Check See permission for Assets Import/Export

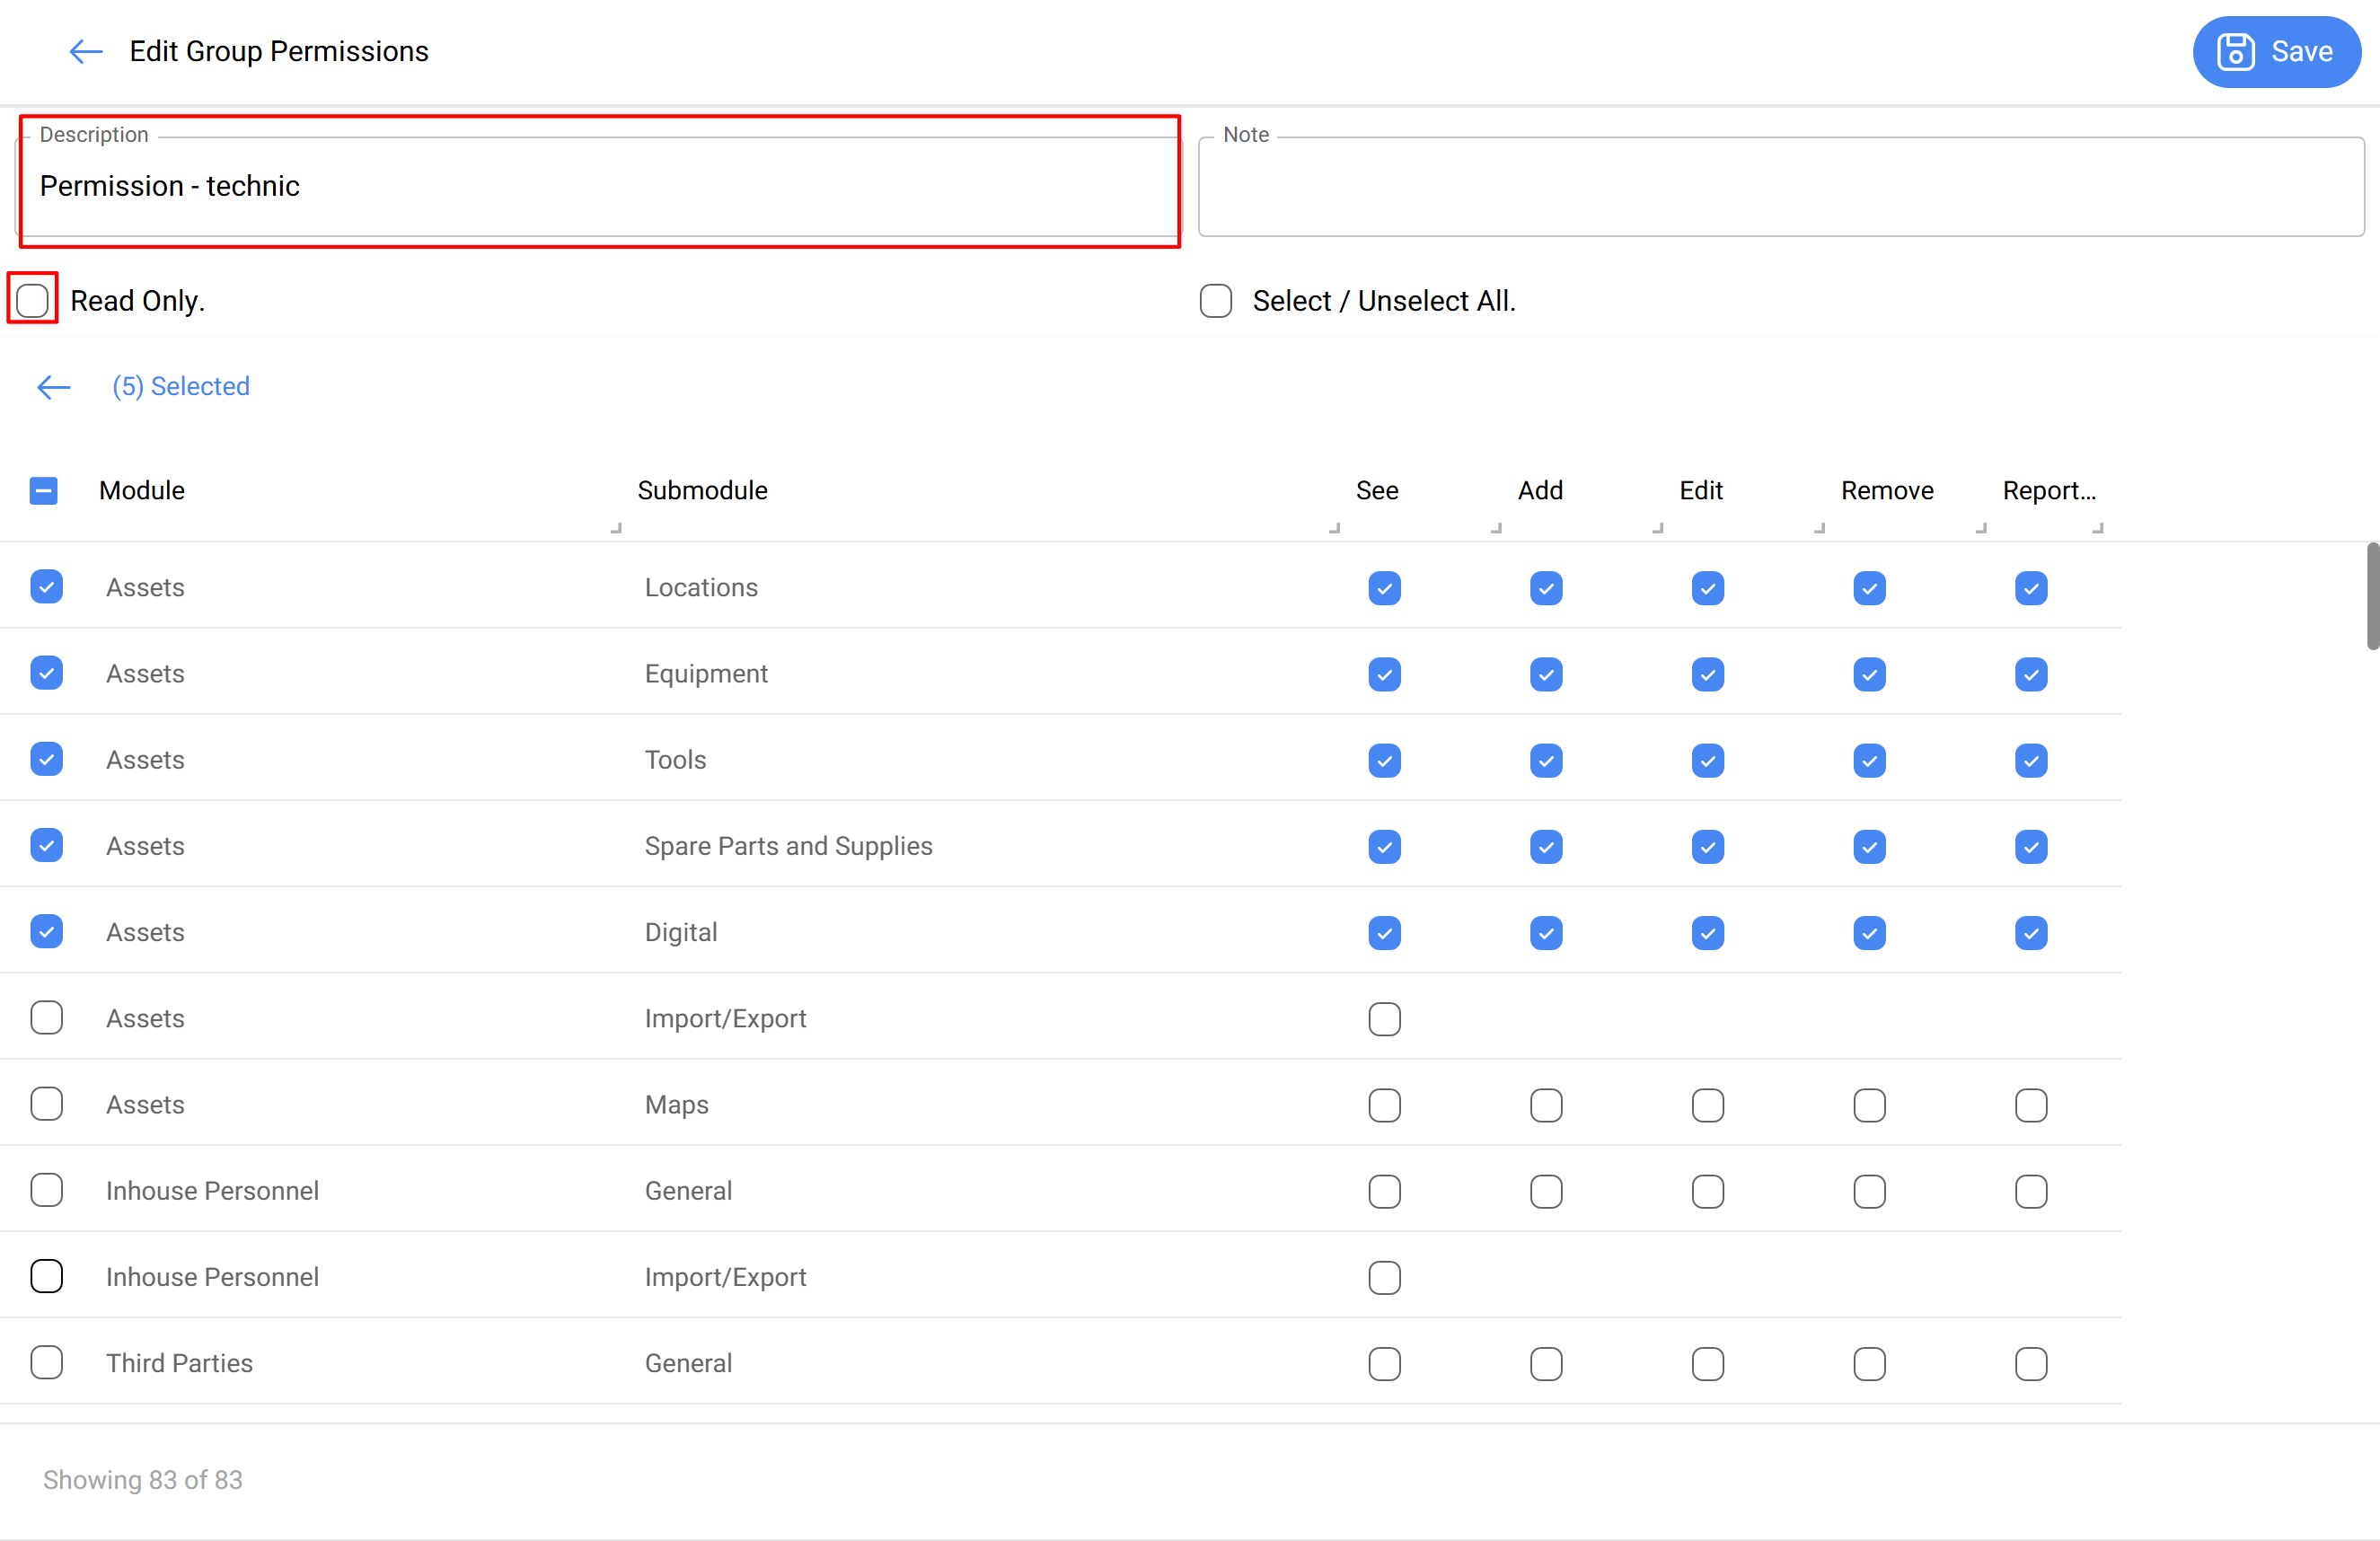point(1384,1019)
